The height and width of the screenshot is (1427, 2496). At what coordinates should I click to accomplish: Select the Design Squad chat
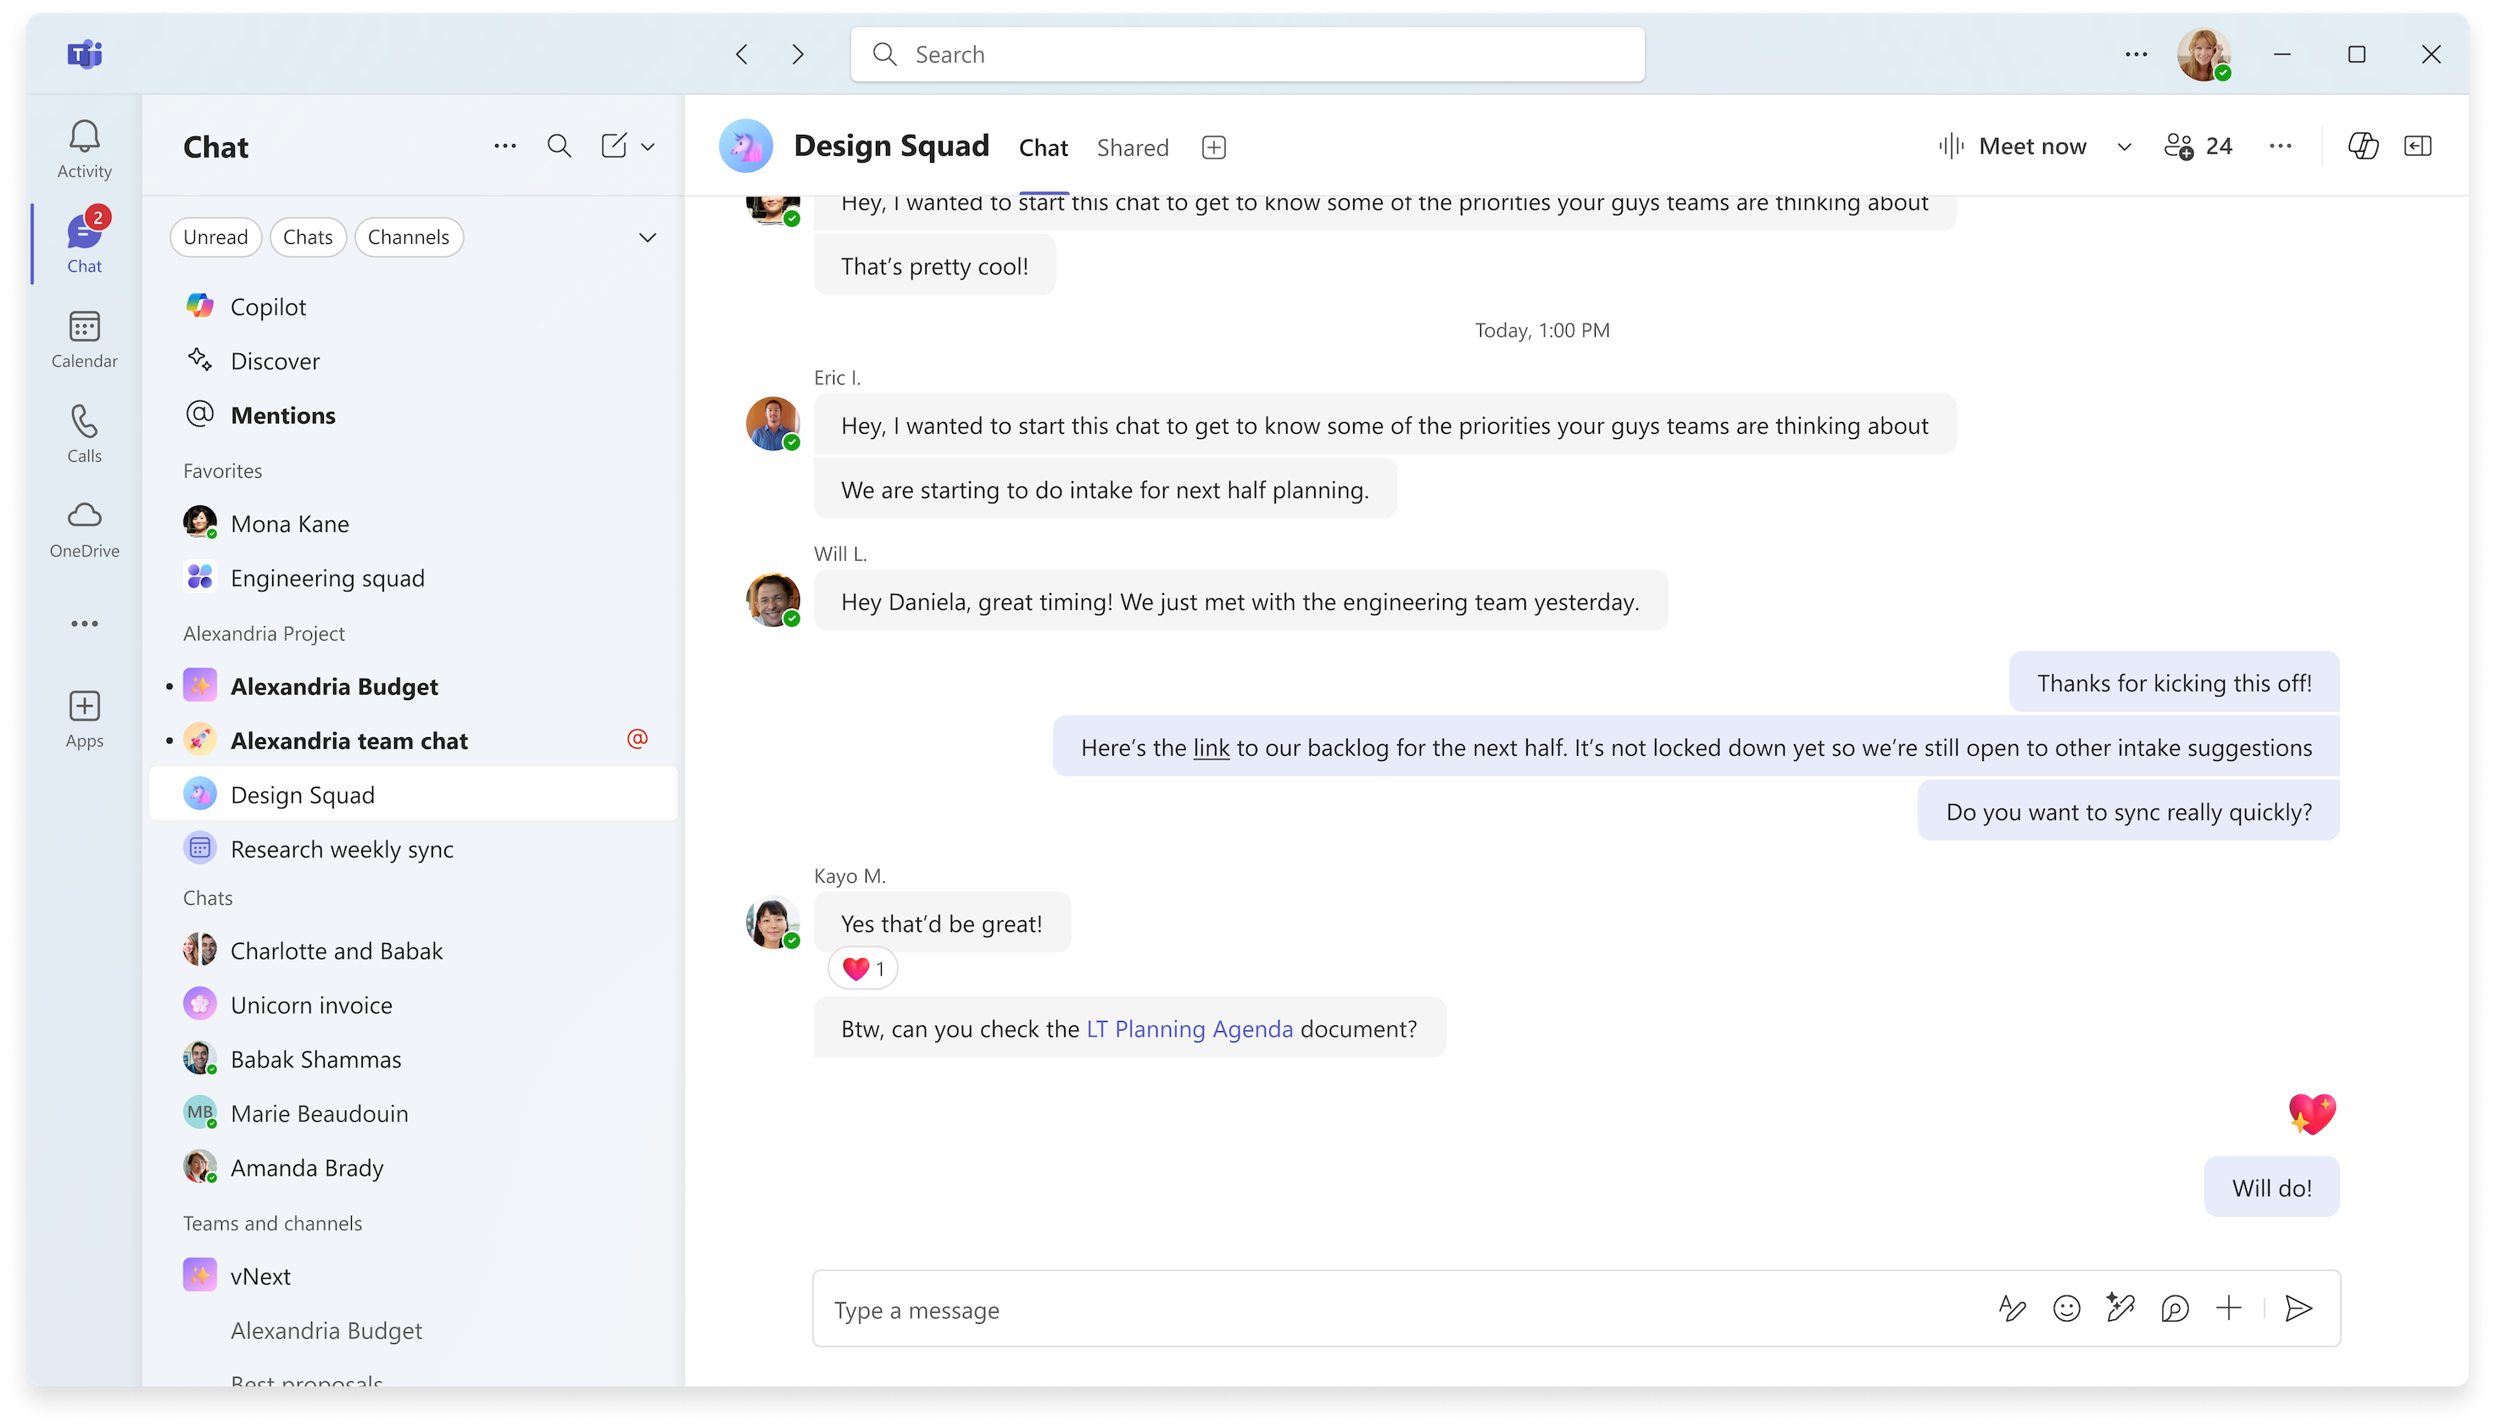[304, 795]
